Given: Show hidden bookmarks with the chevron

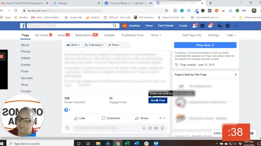Looking at the screenshot, I should (x=234, y=17).
